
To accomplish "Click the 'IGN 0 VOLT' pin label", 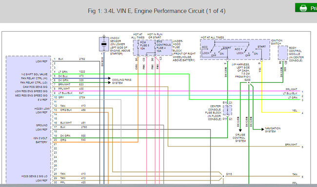I will tap(40, 138).
